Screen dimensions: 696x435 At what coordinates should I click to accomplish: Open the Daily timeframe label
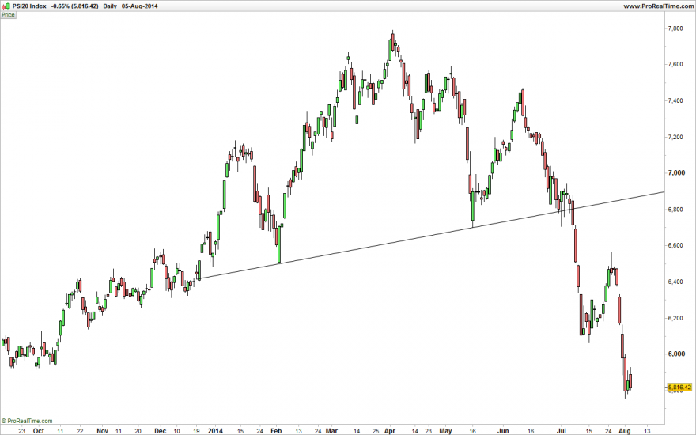110,6
